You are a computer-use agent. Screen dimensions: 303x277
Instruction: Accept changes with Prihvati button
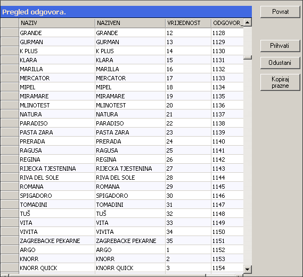[x=280, y=46]
